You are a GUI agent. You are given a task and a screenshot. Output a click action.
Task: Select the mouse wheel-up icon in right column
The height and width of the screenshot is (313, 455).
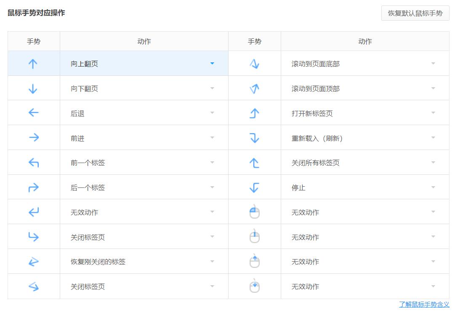click(254, 262)
